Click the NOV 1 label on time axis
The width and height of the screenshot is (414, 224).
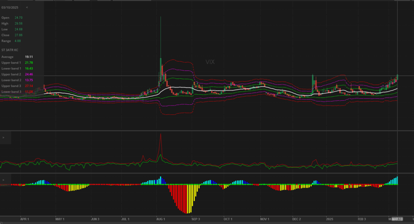[264, 219]
